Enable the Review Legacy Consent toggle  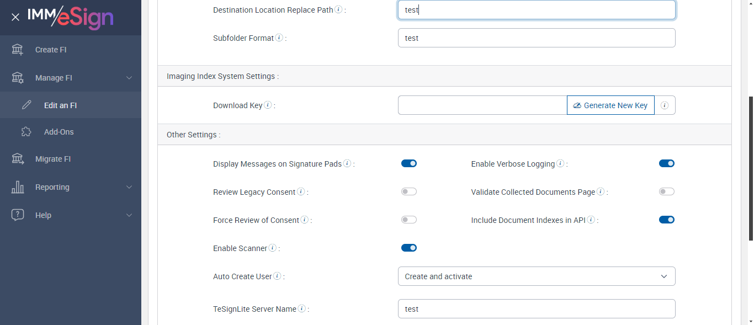point(409,191)
